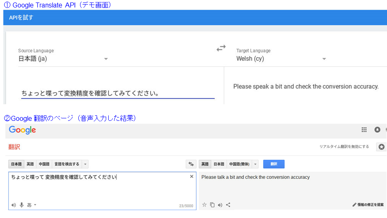Activate voice input microphone icon

[x=22, y=205]
